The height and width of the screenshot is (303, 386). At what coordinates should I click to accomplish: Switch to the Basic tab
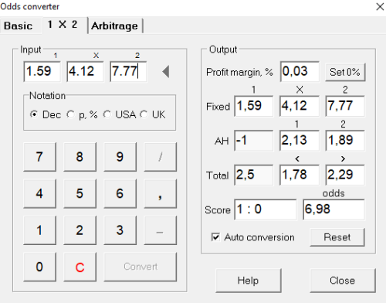(19, 26)
